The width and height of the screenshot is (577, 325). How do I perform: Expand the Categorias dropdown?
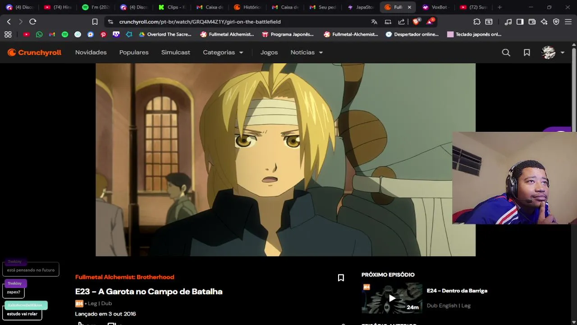point(223,52)
